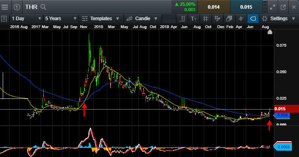This screenshot has width=299, height=157.
Task: Open the hamburger main menu
Action: 5,7
